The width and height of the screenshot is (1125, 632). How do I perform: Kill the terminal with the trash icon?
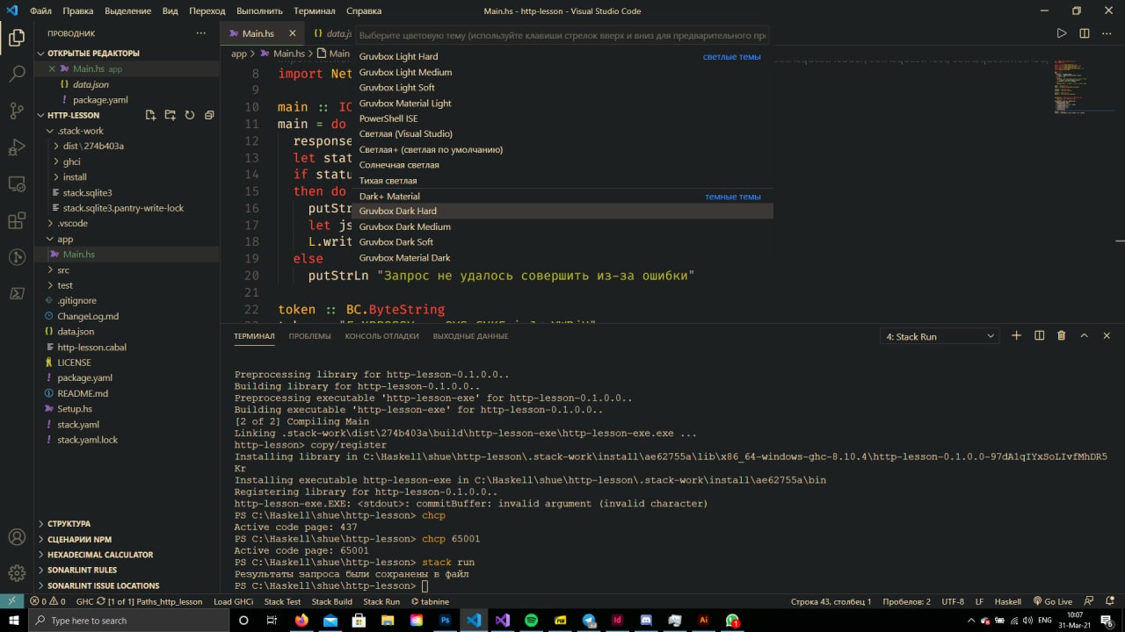1061,336
